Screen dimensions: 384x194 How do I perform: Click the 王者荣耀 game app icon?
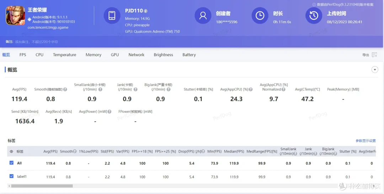pyautogui.click(x=15, y=16)
